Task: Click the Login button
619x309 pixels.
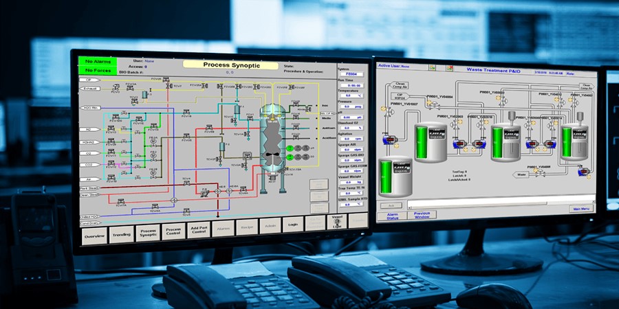Action: [293, 225]
